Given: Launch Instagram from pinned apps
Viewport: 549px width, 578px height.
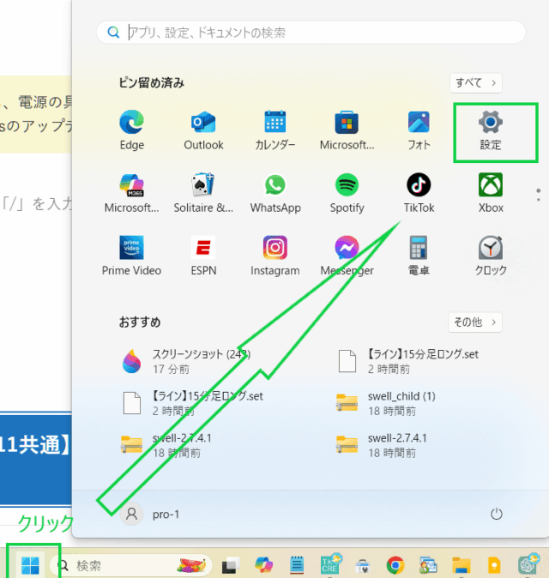Looking at the screenshot, I should [x=275, y=256].
